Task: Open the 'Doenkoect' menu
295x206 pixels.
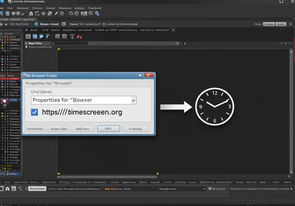Action: pos(95,8)
